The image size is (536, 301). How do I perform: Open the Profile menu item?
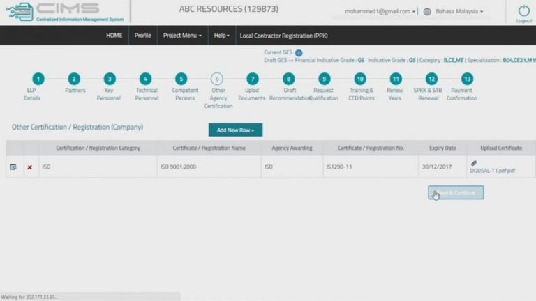pos(142,35)
